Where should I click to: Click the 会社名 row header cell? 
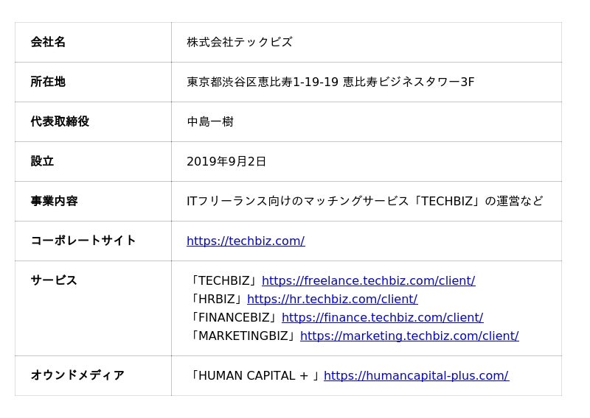[48, 43]
